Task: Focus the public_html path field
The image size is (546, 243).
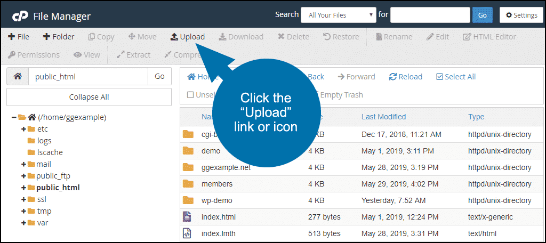Action: coord(88,76)
